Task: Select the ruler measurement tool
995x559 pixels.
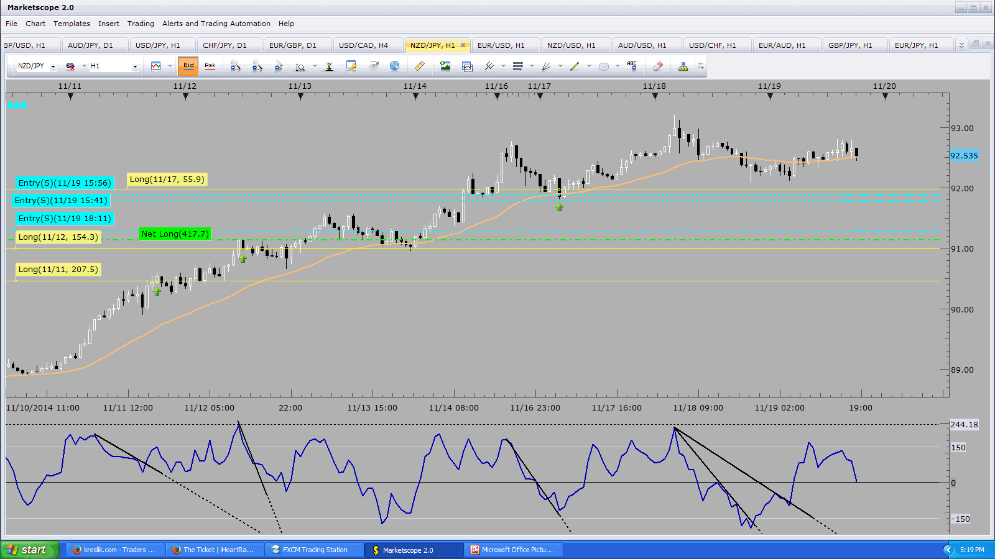Action: pyautogui.click(x=420, y=66)
